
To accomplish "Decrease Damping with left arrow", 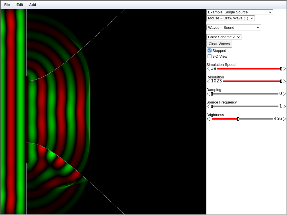I will coord(208,94).
